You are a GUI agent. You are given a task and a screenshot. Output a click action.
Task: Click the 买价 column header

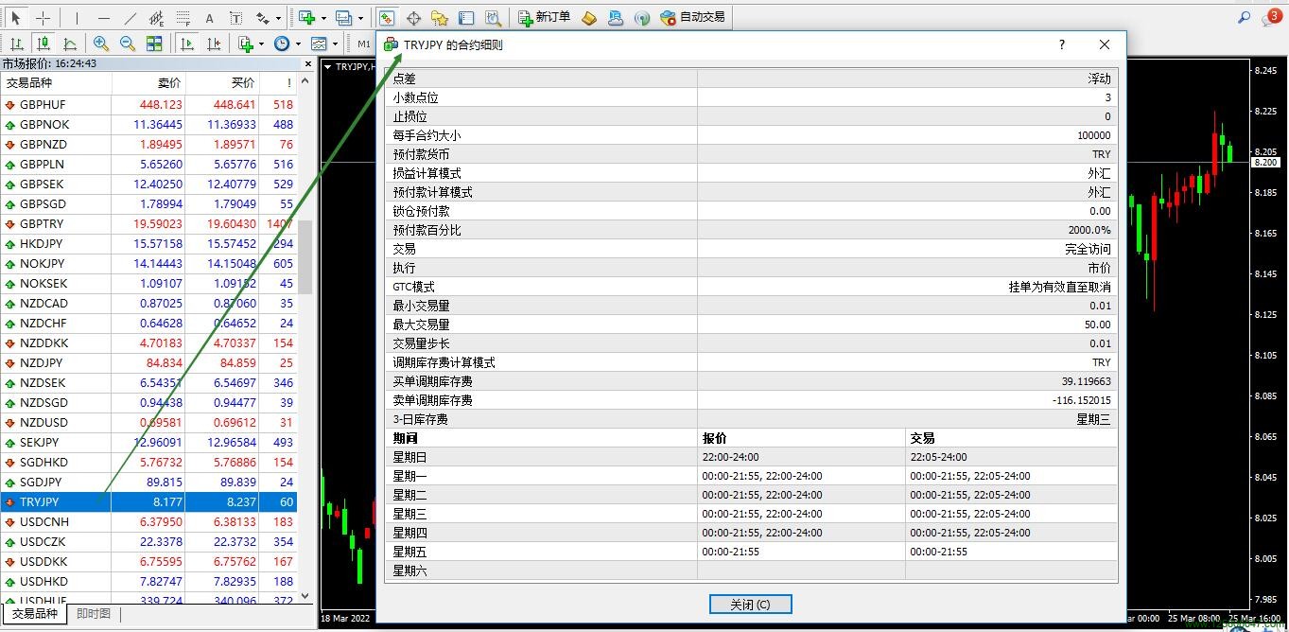[223, 83]
